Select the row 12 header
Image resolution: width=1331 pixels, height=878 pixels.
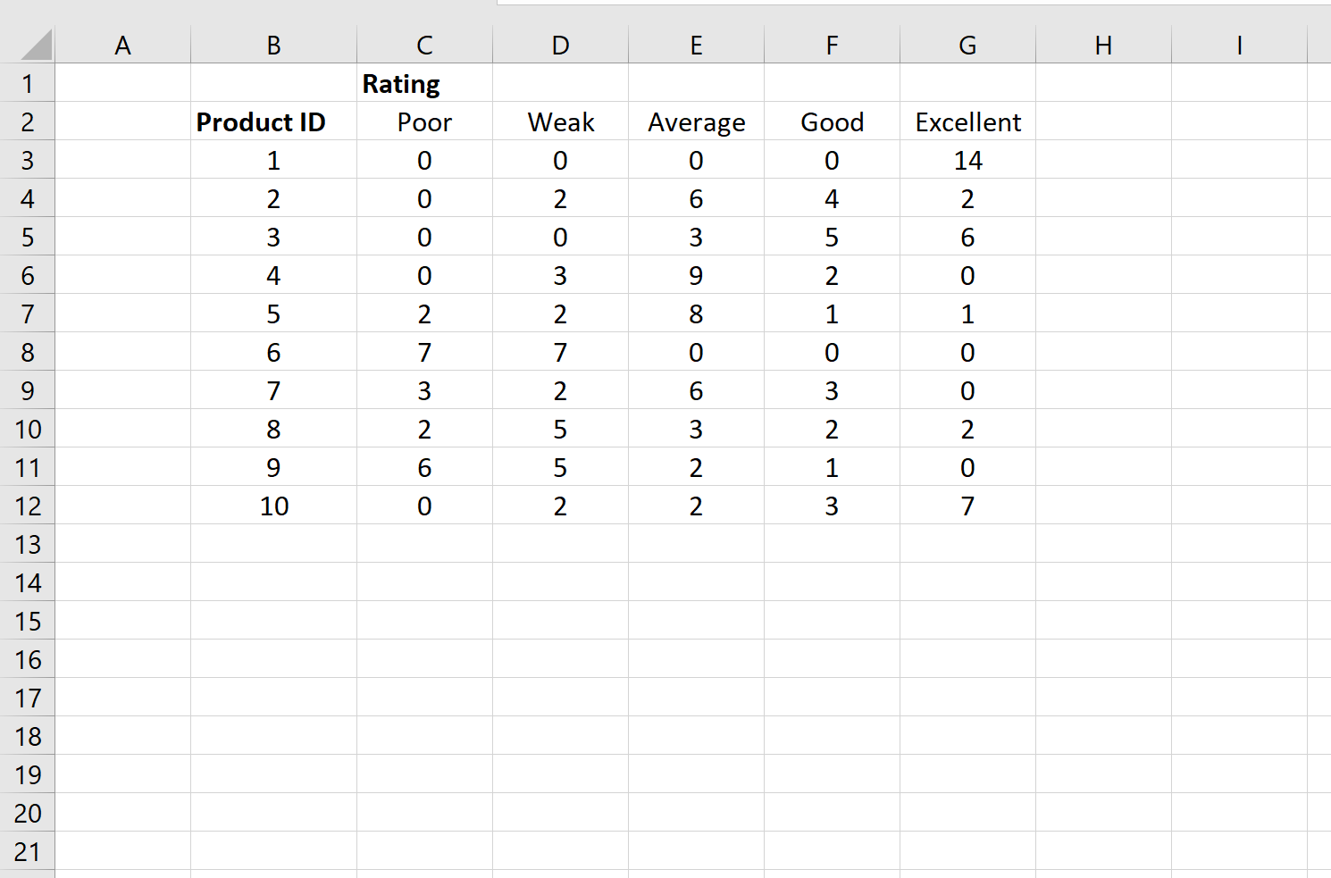coord(27,506)
